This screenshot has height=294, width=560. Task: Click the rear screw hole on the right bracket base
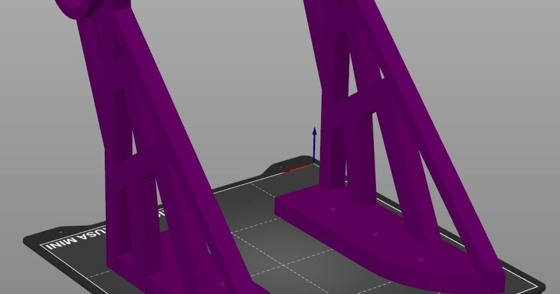[x=332, y=210]
